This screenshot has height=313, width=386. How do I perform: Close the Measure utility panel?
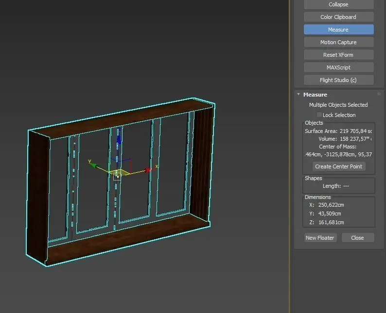point(357,238)
